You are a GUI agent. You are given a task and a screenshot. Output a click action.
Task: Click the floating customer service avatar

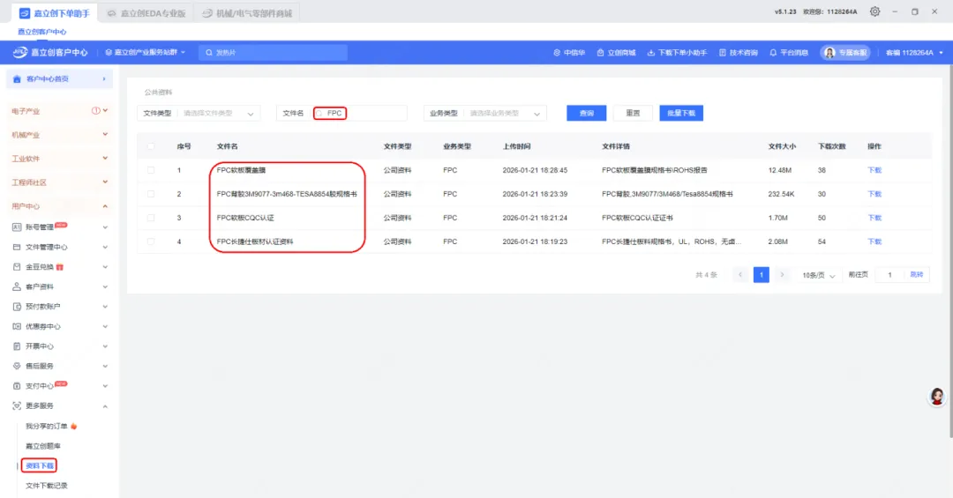point(937,397)
